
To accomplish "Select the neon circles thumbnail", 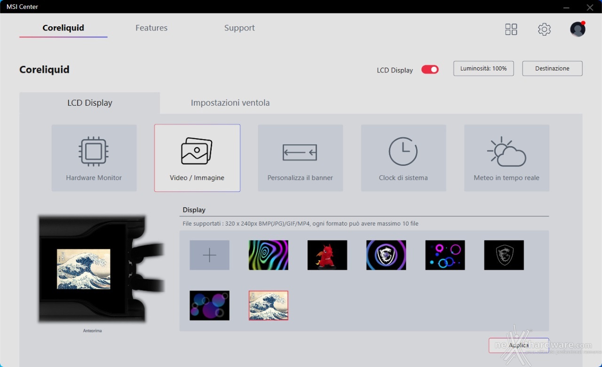I will (445, 255).
